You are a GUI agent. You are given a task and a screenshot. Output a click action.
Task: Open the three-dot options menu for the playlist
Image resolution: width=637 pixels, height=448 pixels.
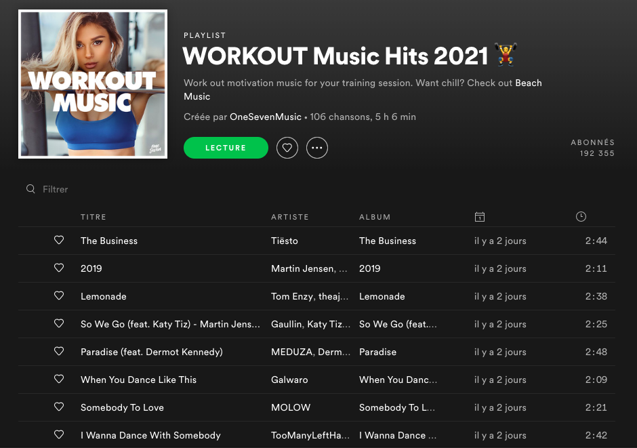click(317, 147)
